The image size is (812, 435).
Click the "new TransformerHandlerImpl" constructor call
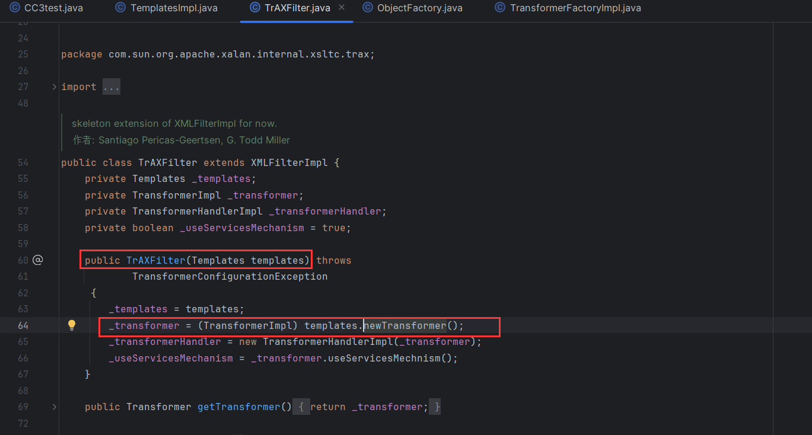[x=316, y=342]
